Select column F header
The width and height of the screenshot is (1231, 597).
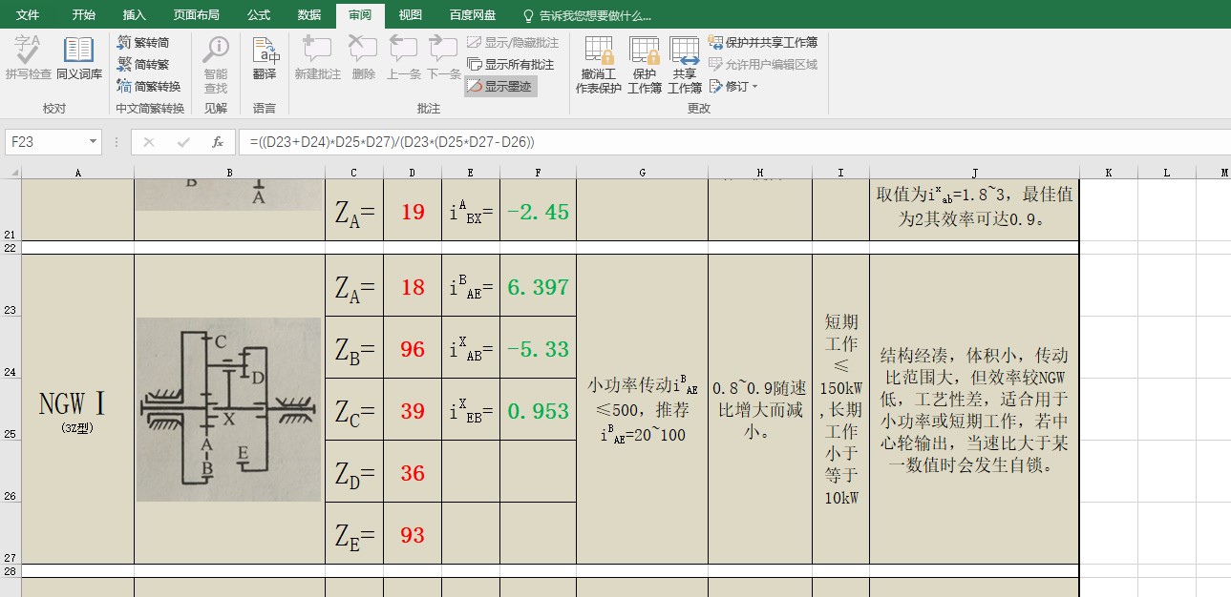[x=539, y=173]
